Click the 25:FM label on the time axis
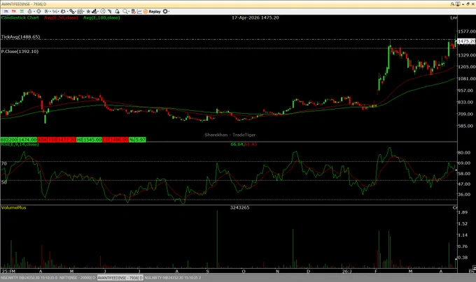 coord(8,272)
